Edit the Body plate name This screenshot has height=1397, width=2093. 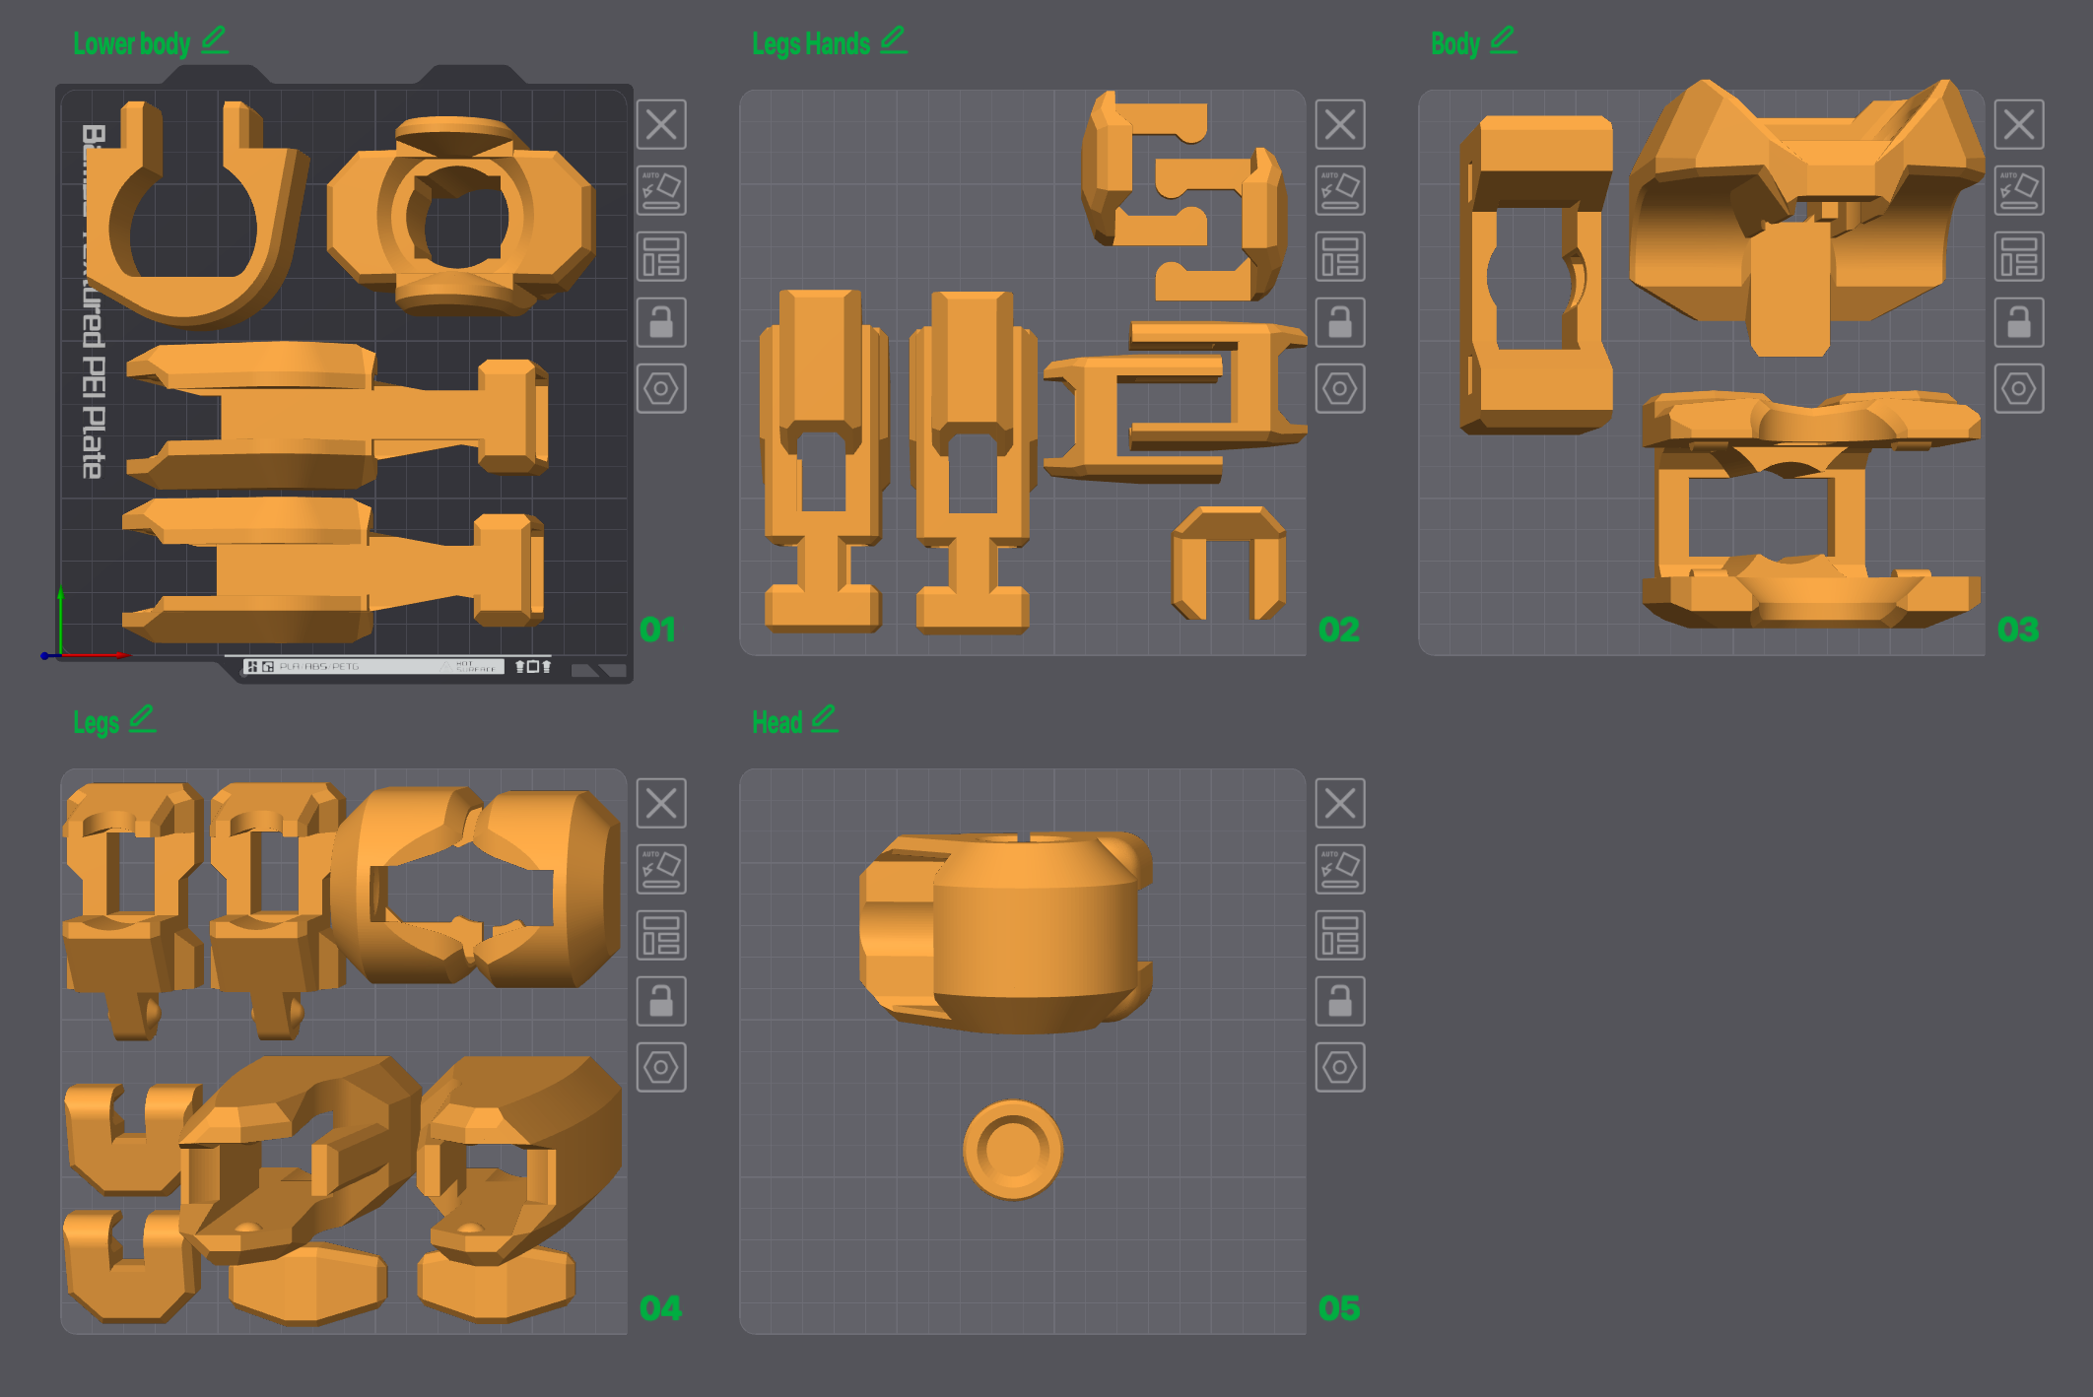[x=1504, y=40]
